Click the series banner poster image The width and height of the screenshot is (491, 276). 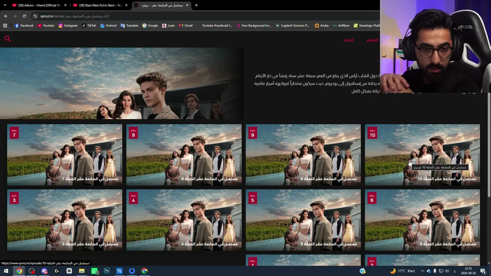tap(122, 83)
